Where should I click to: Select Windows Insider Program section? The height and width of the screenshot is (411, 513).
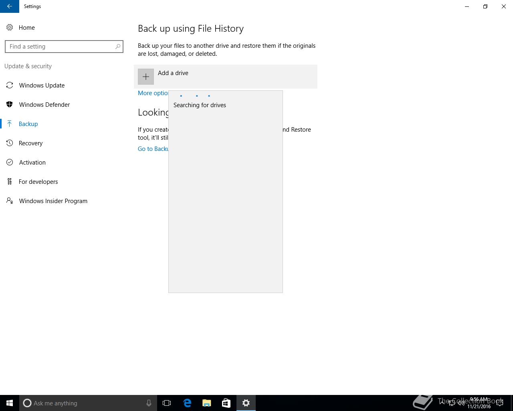click(64, 201)
